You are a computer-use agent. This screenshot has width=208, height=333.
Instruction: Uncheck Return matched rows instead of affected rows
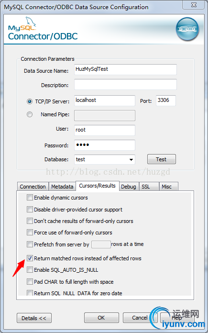tap(30, 258)
